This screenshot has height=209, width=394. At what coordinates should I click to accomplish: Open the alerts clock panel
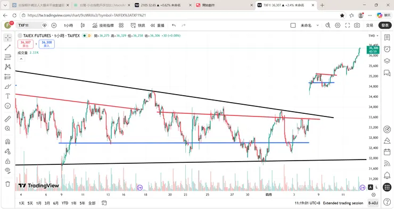point(387,49)
